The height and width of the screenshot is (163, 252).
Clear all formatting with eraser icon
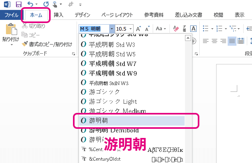point(176,29)
